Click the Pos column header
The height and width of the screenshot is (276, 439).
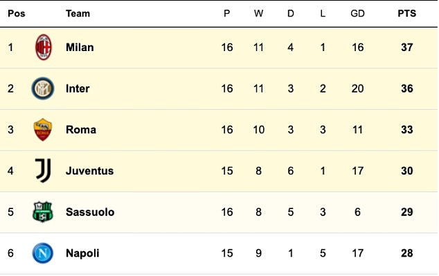click(16, 13)
